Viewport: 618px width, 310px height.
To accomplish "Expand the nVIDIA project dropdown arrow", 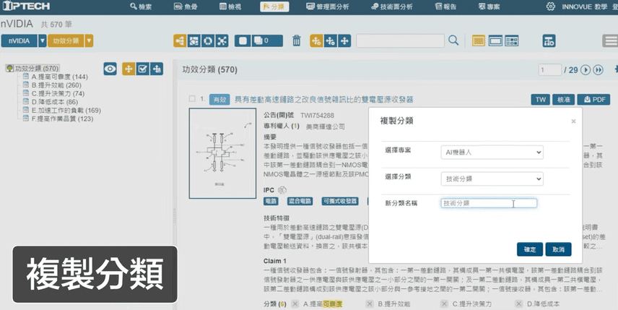I will (41, 40).
